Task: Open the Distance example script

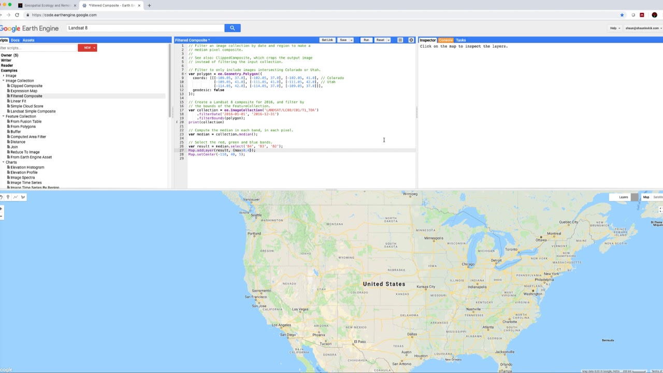Action: click(x=18, y=142)
